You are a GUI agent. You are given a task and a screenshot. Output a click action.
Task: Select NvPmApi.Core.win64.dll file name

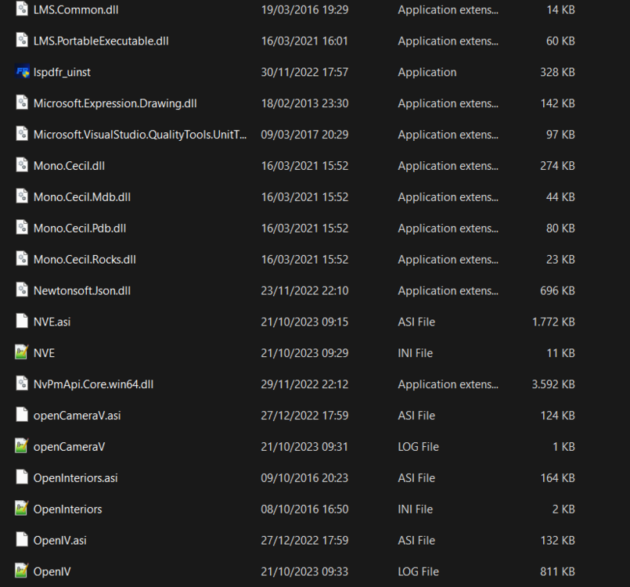pos(93,384)
